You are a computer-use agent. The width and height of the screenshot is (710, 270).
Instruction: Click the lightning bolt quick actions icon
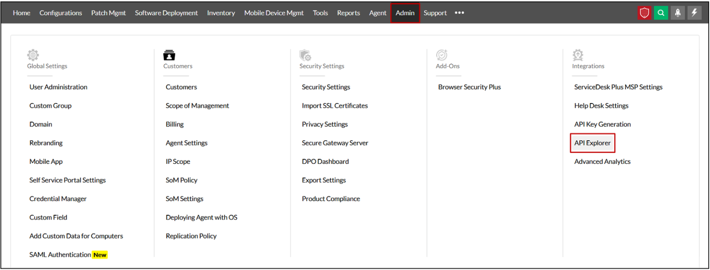694,13
